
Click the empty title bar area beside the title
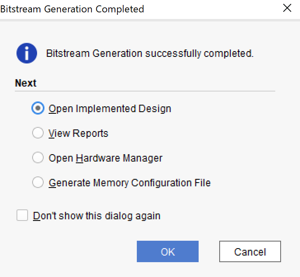click(212, 9)
